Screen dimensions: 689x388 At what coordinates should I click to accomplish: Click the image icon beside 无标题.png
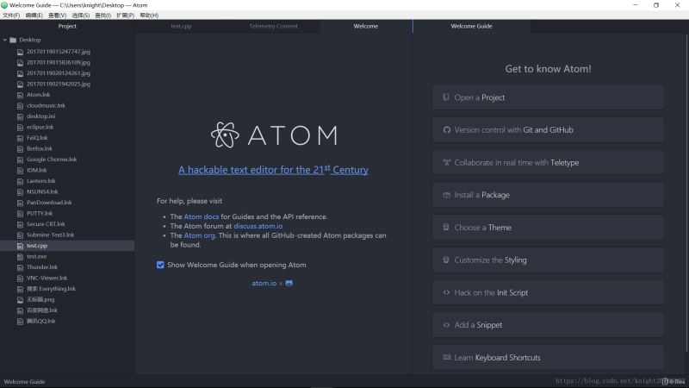point(20,300)
